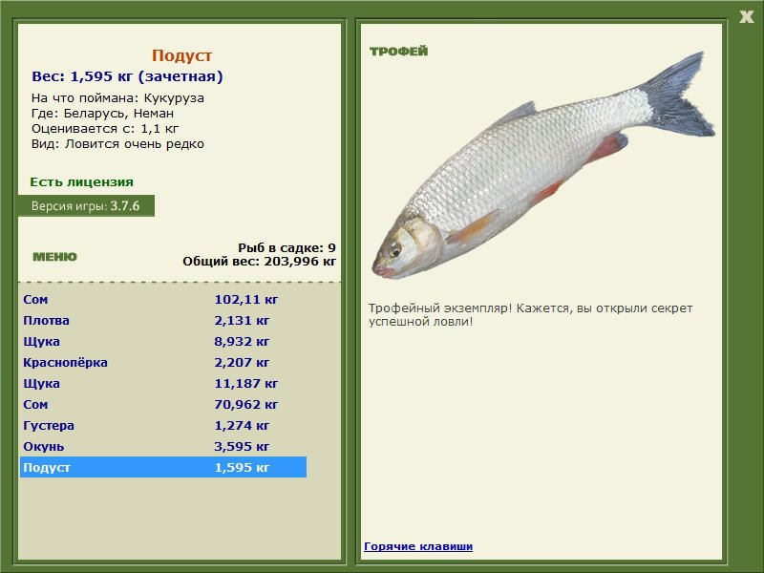
Task: Click the orange Подуст title
Action: [x=181, y=55]
